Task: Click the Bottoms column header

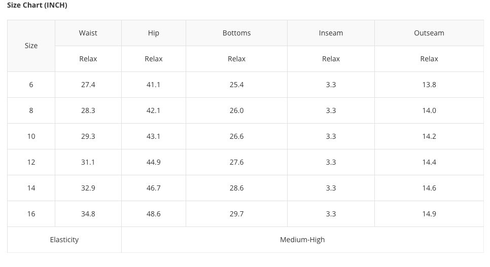Action: coord(236,33)
